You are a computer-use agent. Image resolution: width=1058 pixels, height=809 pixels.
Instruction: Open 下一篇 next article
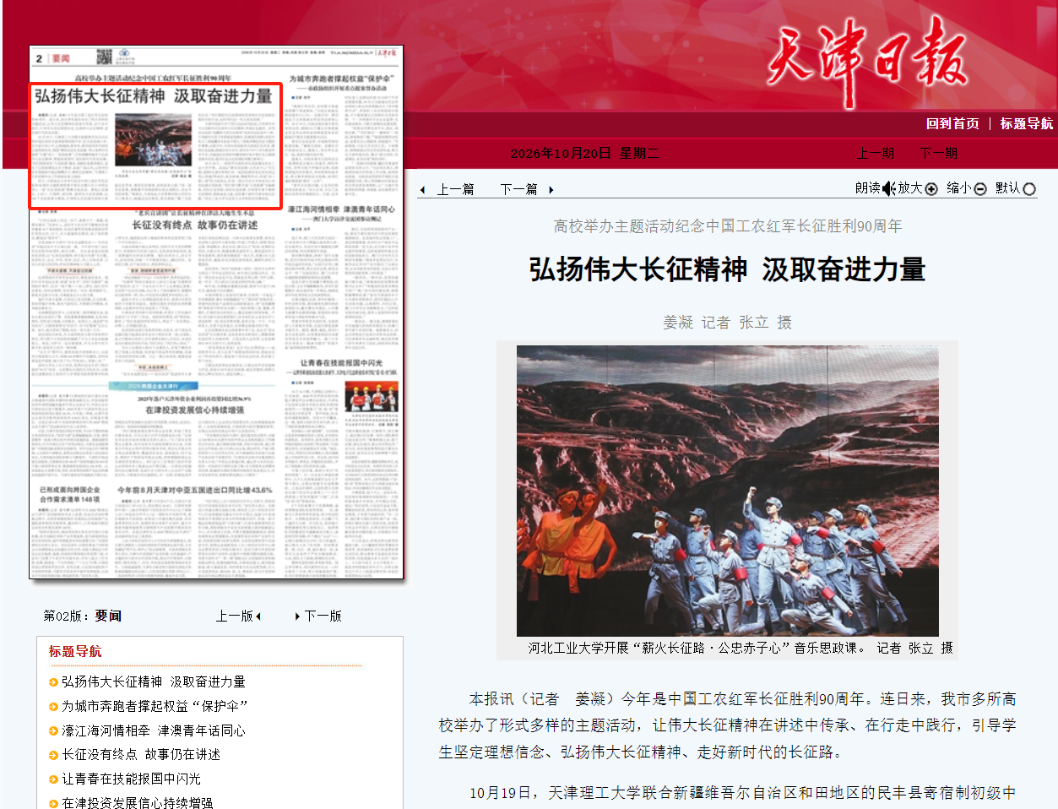518,189
